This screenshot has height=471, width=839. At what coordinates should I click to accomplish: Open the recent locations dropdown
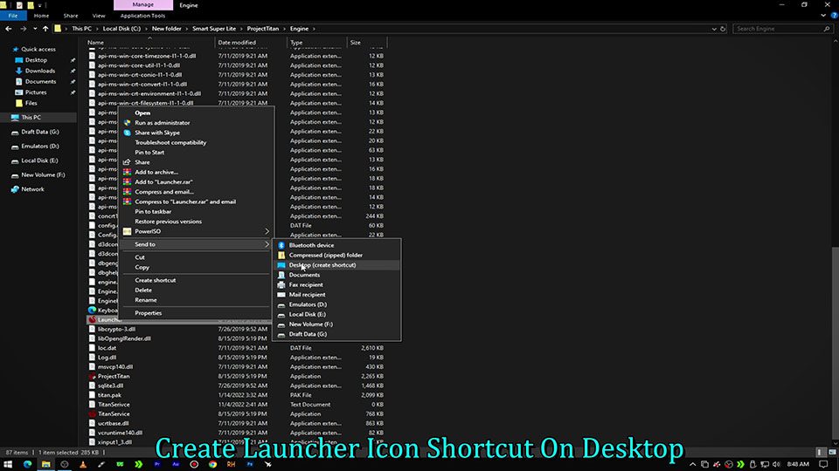(35, 29)
